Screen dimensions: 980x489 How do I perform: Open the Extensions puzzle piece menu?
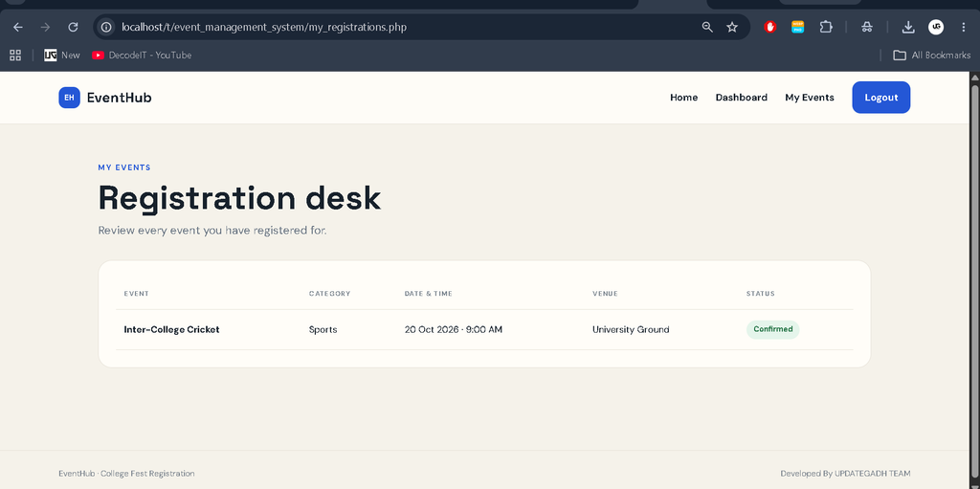(x=826, y=27)
